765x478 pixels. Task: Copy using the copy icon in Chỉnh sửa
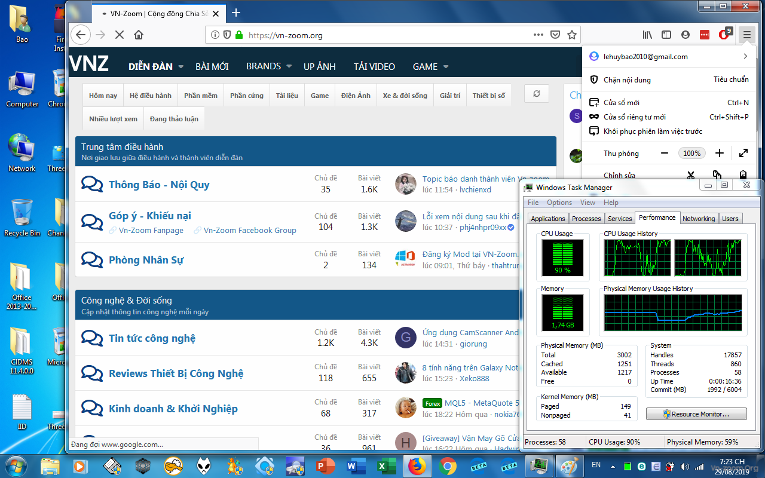(x=717, y=175)
